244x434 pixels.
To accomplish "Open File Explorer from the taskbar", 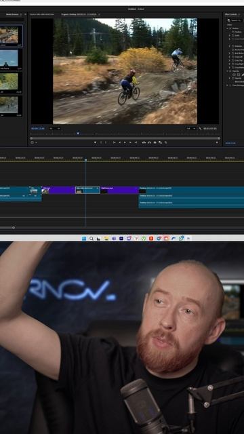I will click(106, 238).
